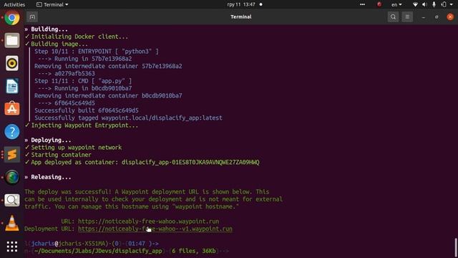This screenshot has height=258, width=458.
Task: Open the noticeably-free-wahoo.waypoint.run URL
Action: coord(148,221)
